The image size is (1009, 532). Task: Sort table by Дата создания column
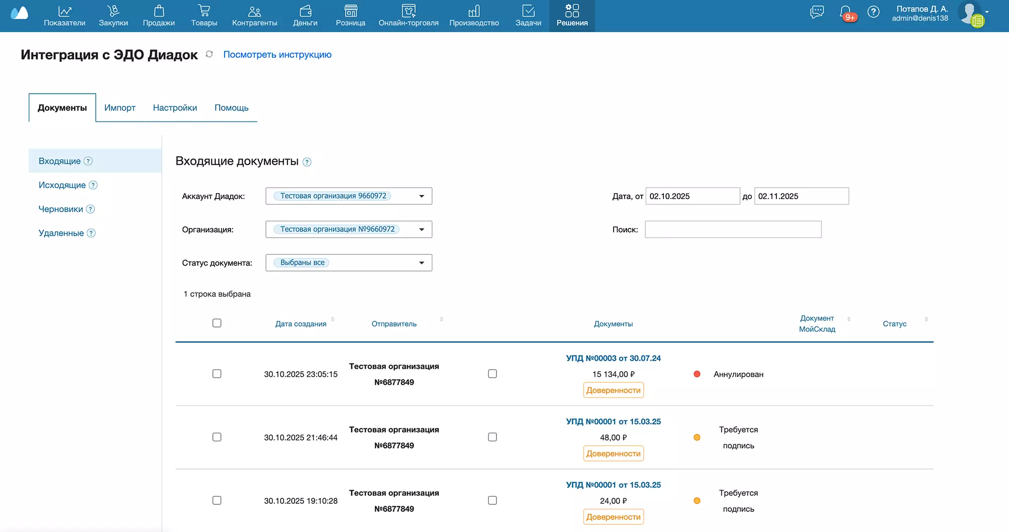coord(301,324)
